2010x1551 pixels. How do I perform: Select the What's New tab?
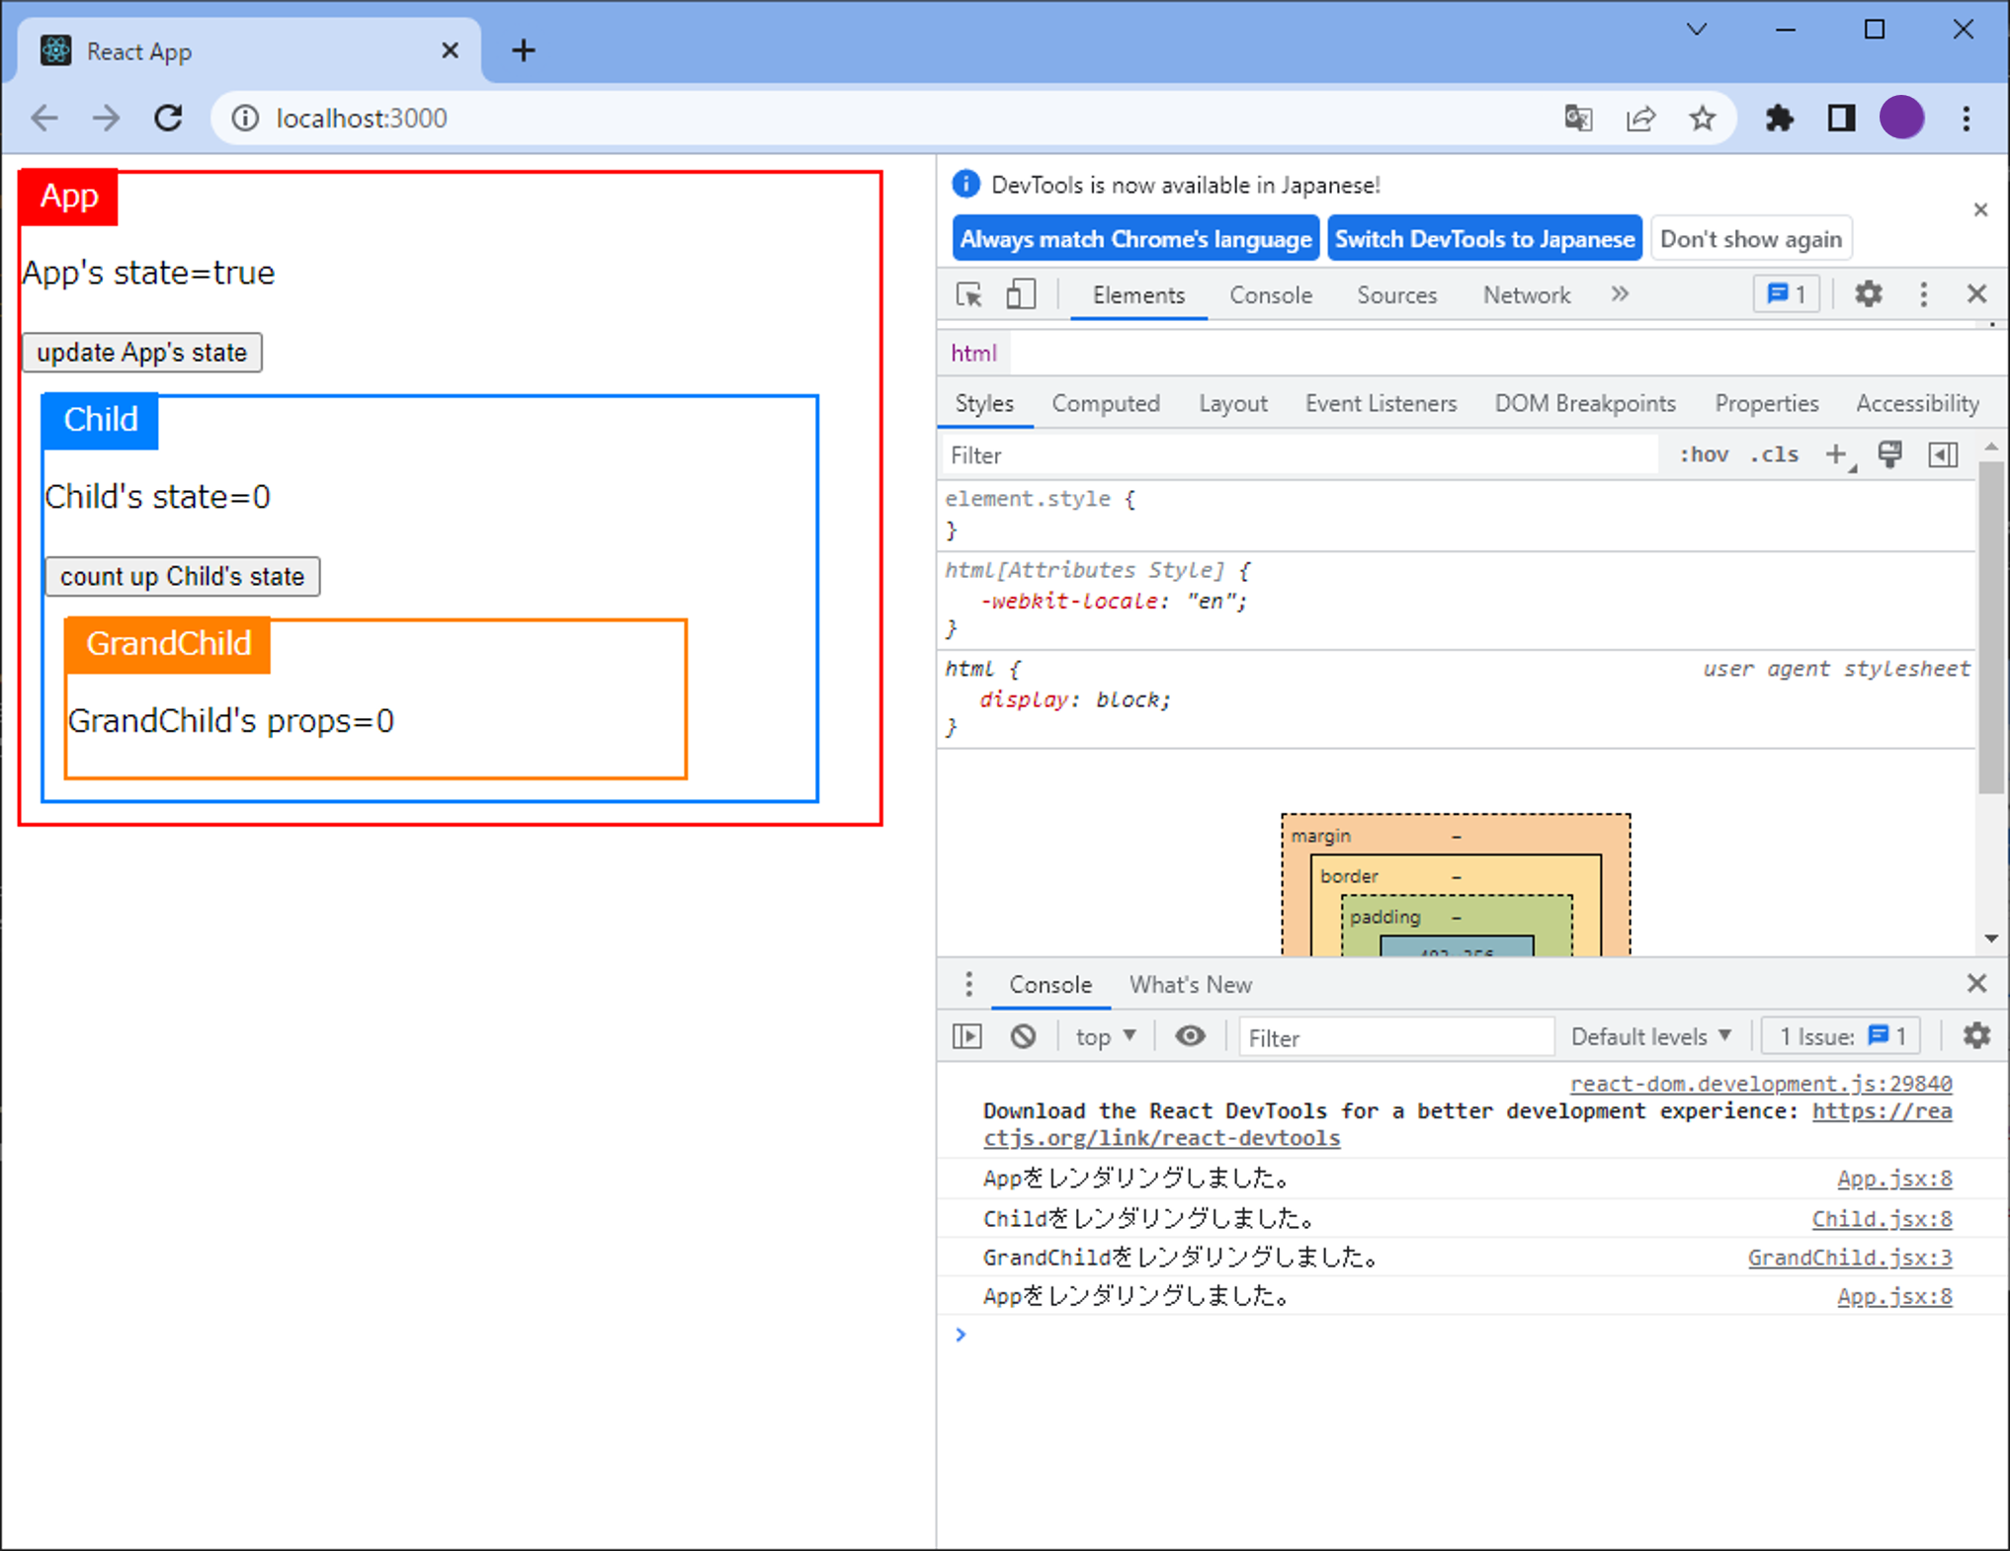click(x=1190, y=985)
